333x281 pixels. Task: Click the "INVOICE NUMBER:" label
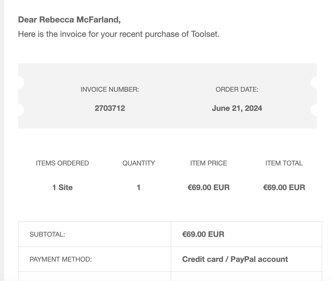coord(110,90)
